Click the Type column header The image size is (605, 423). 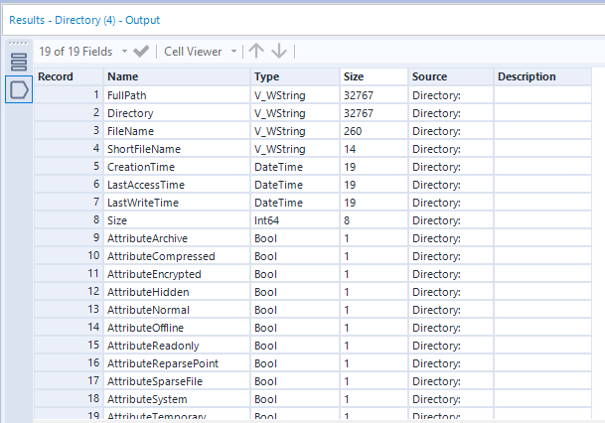267,76
